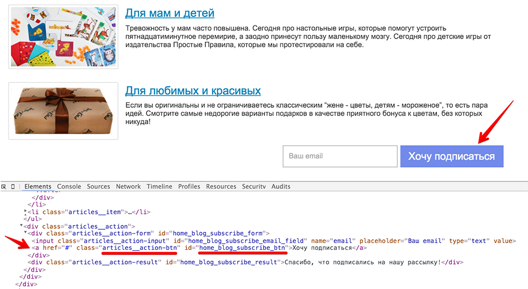Click the gift box article thumbnail
Screen dimensions: 528x289
pyautogui.click(x=63, y=111)
